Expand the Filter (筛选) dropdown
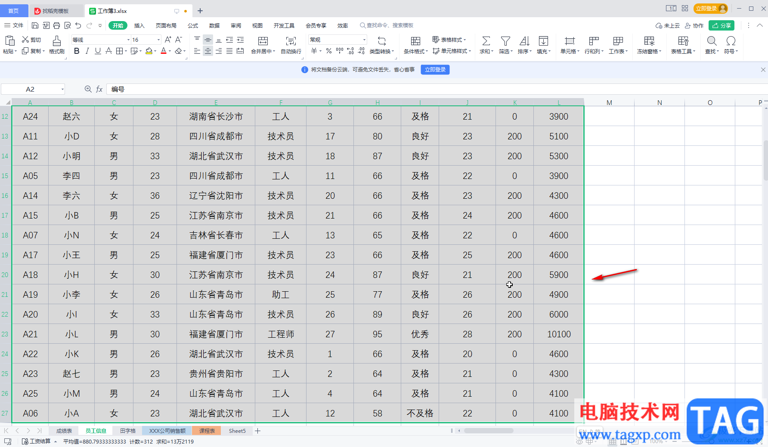768x447 pixels. tap(511, 52)
